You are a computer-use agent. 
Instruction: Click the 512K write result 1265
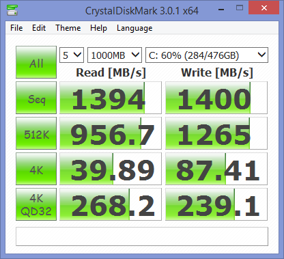pyautogui.click(x=216, y=133)
